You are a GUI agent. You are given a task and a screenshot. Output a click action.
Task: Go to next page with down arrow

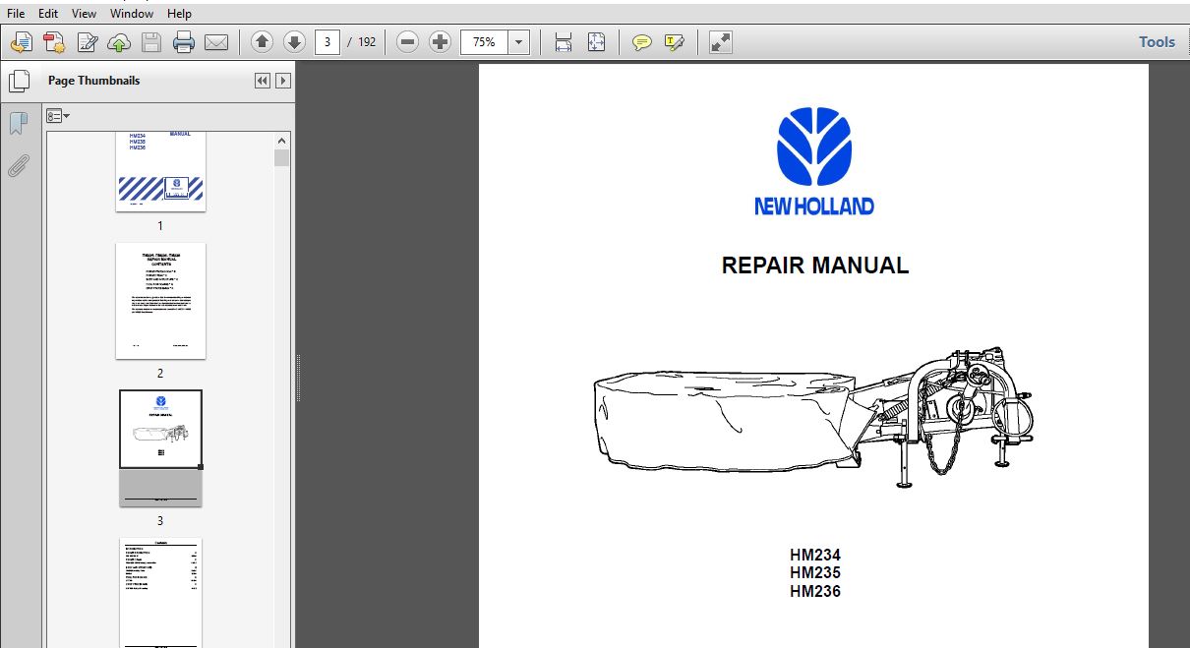pos(294,42)
